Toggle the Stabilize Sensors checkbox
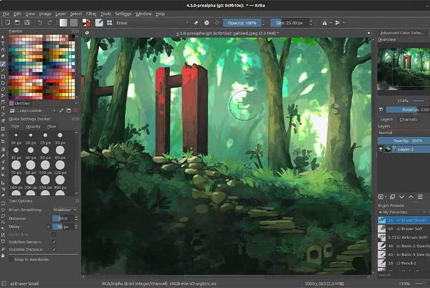Viewport: 430px width, 288px height. point(55,242)
